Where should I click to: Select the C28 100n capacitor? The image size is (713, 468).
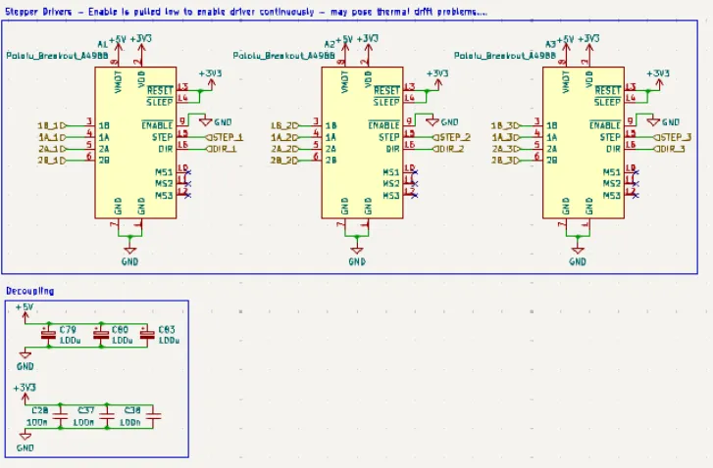(59, 415)
